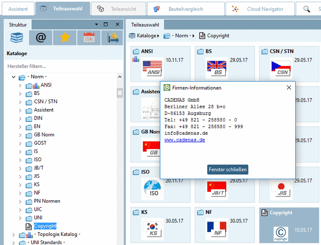Click the Copyright breadcrumb item
This screenshot has width=321, height=245.
214,35
